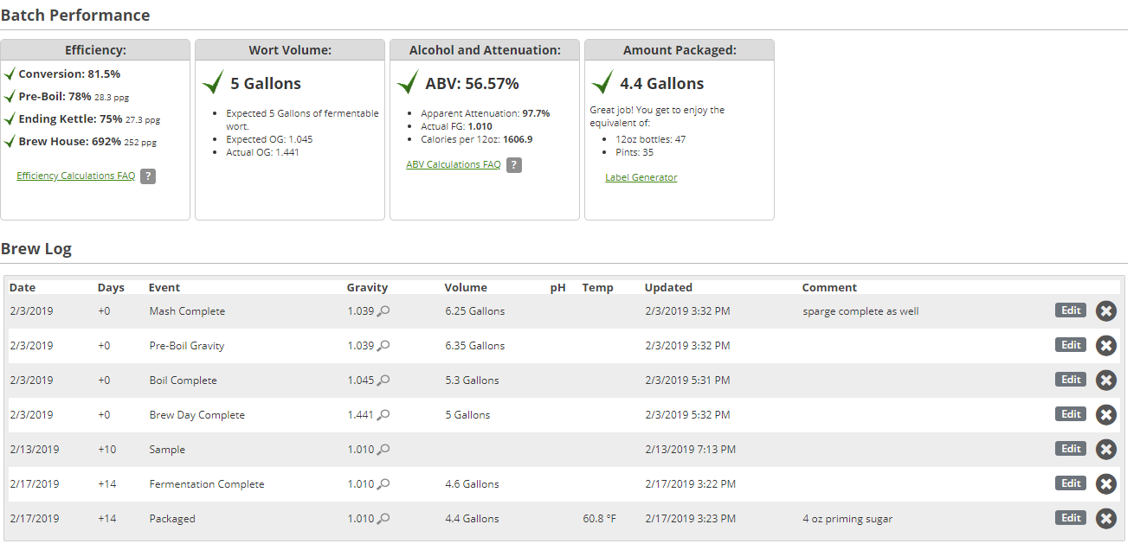Click magnifier on Pre-Boil Gravity row
The width and height of the screenshot is (1140, 550).
click(383, 346)
